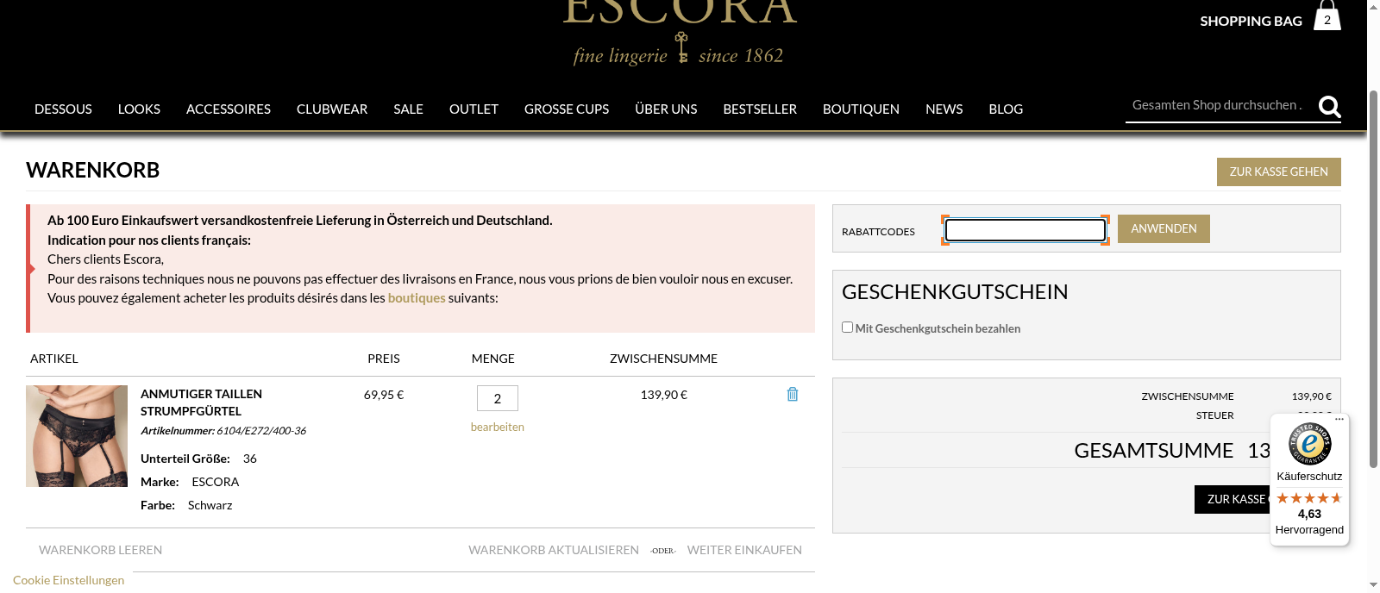
Task: Open the boutiques link in notice
Action: [417, 298]
